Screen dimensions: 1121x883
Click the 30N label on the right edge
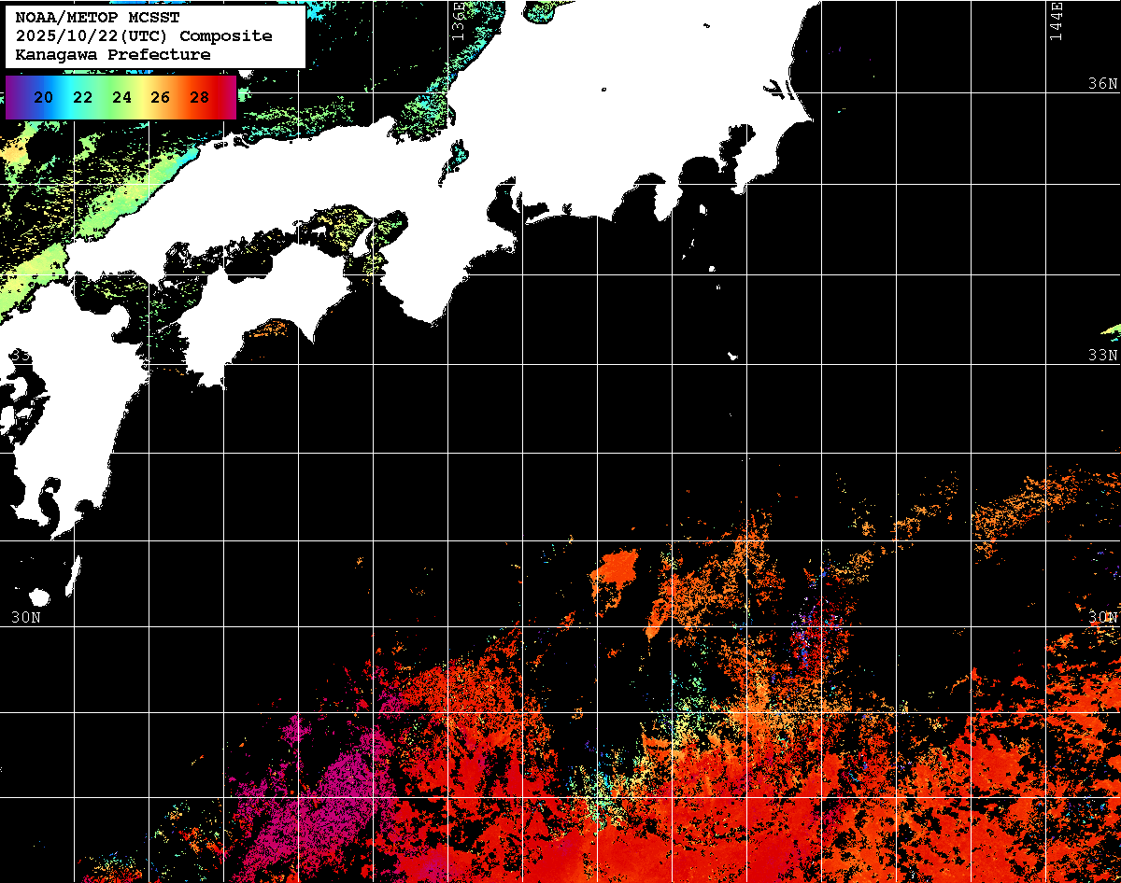point(1102,617)
